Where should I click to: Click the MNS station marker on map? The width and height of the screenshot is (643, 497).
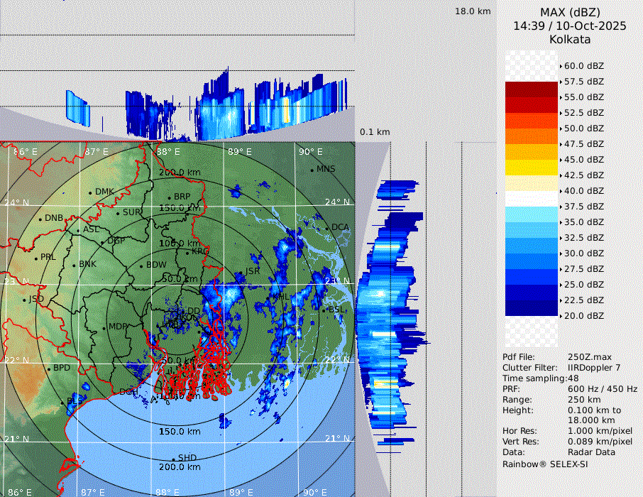[312, 170]
